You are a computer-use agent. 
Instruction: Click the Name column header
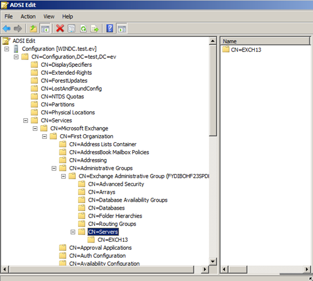pyautogui.click(x=265, y=41)
